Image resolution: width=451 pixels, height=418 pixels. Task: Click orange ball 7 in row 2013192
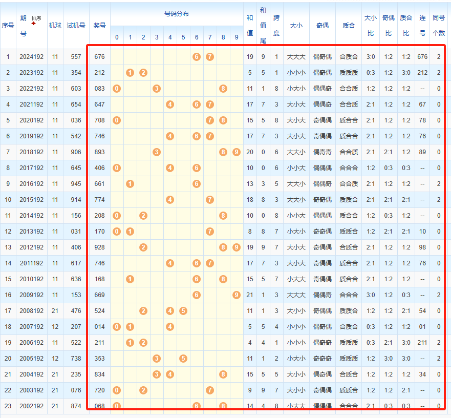click(210, 232)
